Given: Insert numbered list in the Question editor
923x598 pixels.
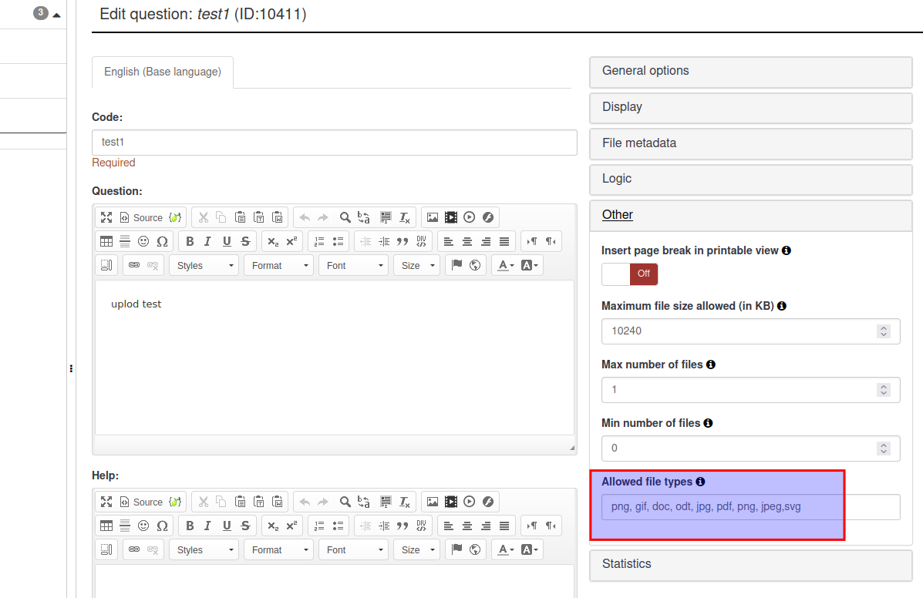Looking at the screenshot, I should [320, 241].
